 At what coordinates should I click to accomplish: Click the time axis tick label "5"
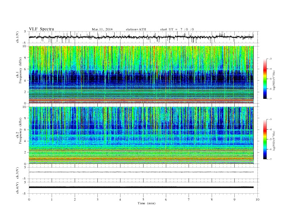coord(143,199)
